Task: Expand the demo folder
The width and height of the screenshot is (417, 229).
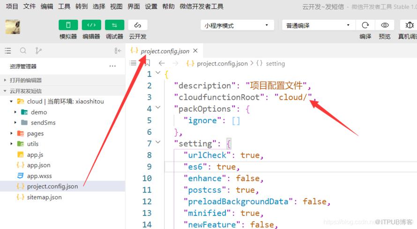Action: [15, 112]
